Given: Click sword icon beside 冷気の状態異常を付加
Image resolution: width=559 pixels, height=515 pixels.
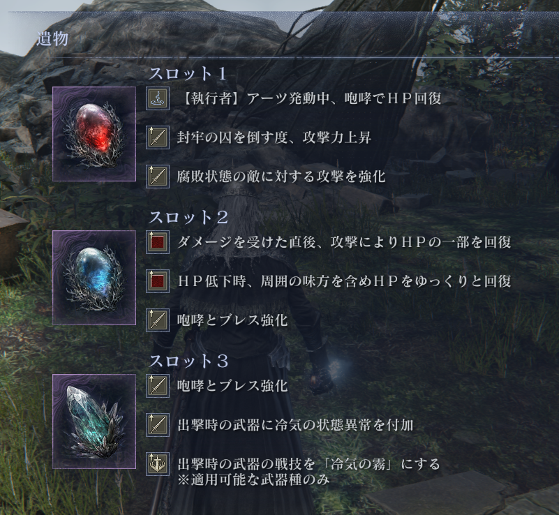Looking at the screenshot, I should point(158,425).
